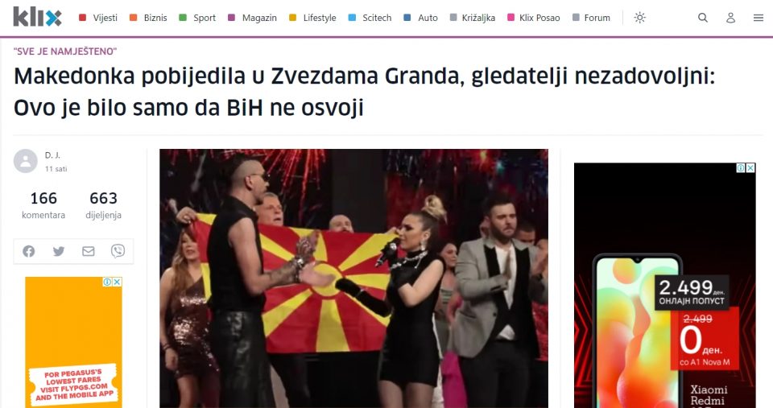The width and height of the screenshot is (773, 408).
Task: Close the Xiaomi Redmi ad
Action: (x=750, y=168)
